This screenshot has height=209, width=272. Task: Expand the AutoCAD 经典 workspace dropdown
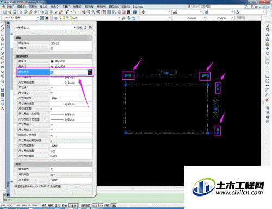point(21,18)
